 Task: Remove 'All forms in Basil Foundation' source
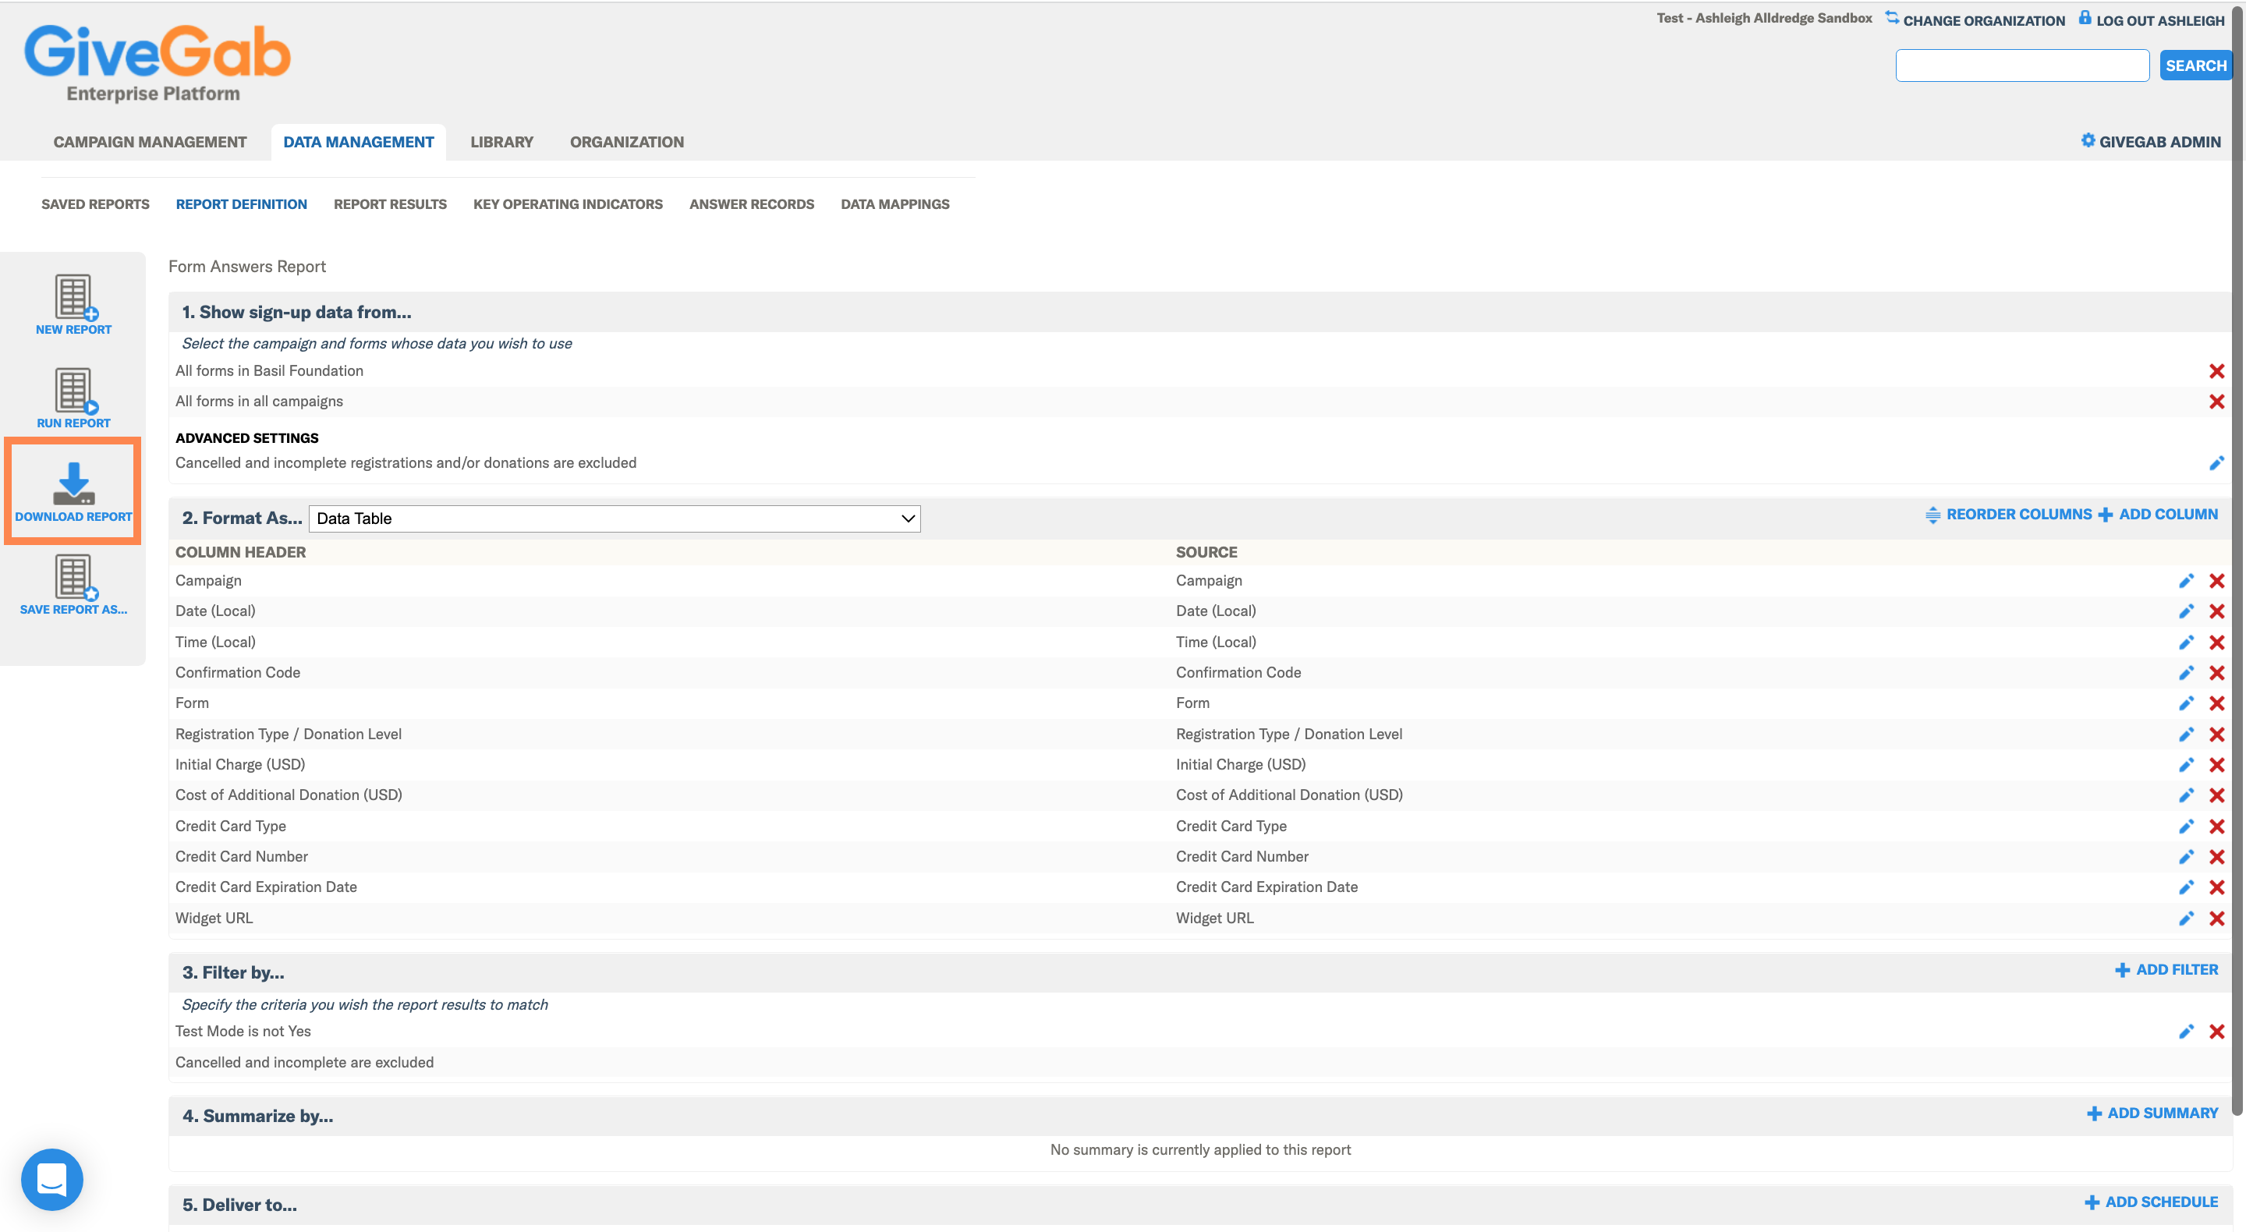2216,371
